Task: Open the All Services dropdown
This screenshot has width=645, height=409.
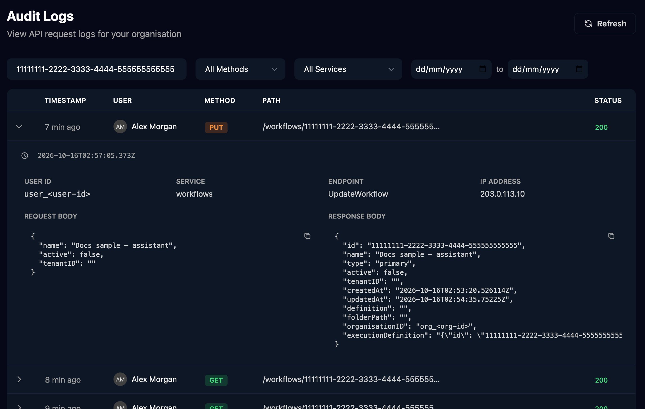Action: [348, 69]
